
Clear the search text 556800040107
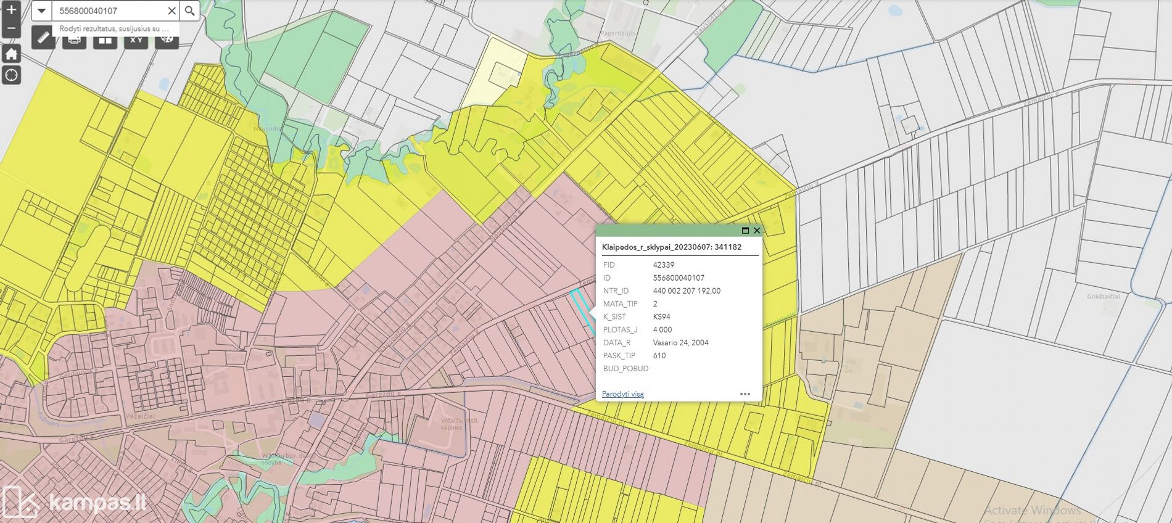[x=171, y=10]
